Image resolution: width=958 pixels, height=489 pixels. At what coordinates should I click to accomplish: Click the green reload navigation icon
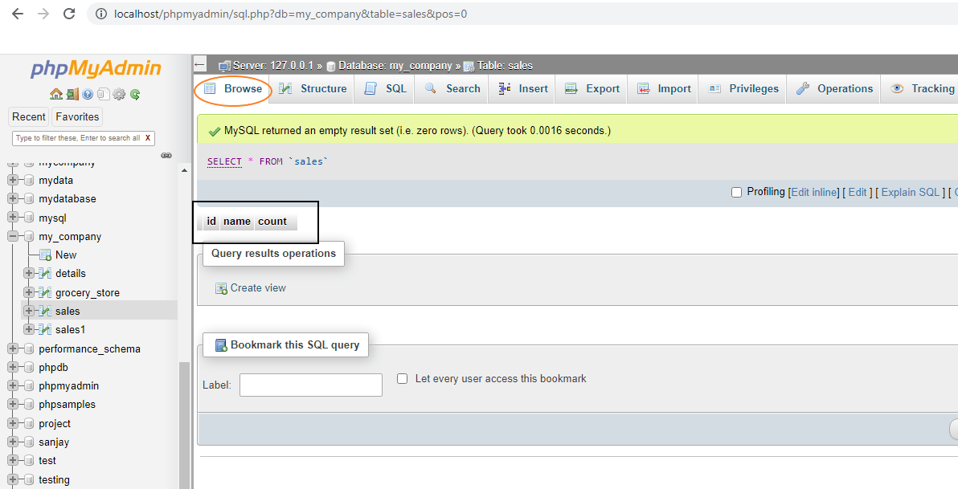click(134, 94)
